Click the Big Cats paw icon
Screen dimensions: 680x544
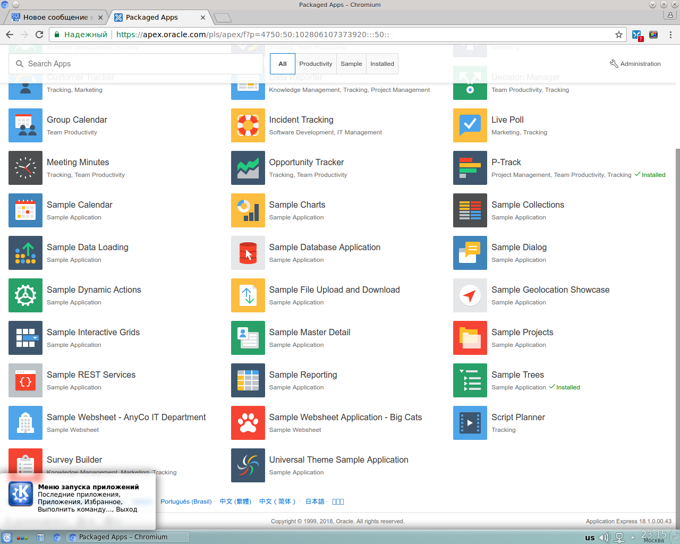coord(248,423)
